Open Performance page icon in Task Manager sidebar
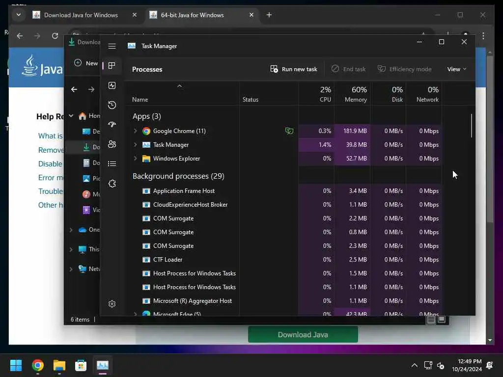This screenshot has height=377, width=503. (112, 85)
